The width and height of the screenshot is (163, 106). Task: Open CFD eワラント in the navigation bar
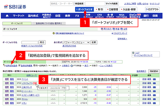click(100, 16)
